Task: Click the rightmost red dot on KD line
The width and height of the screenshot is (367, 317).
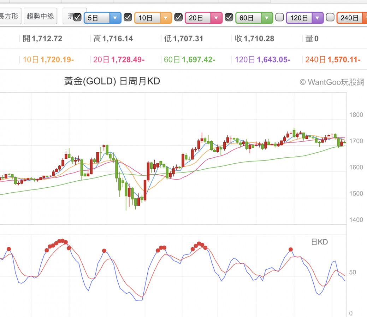Action: tap(291, 249)
